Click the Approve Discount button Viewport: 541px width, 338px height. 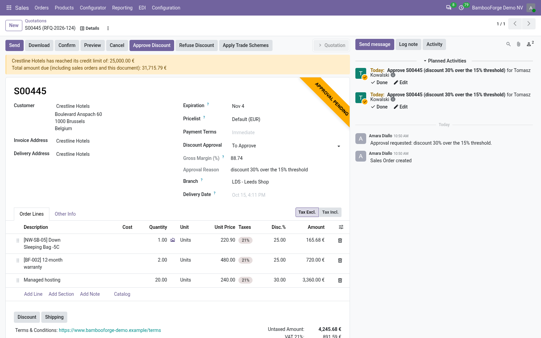(152, 45)
